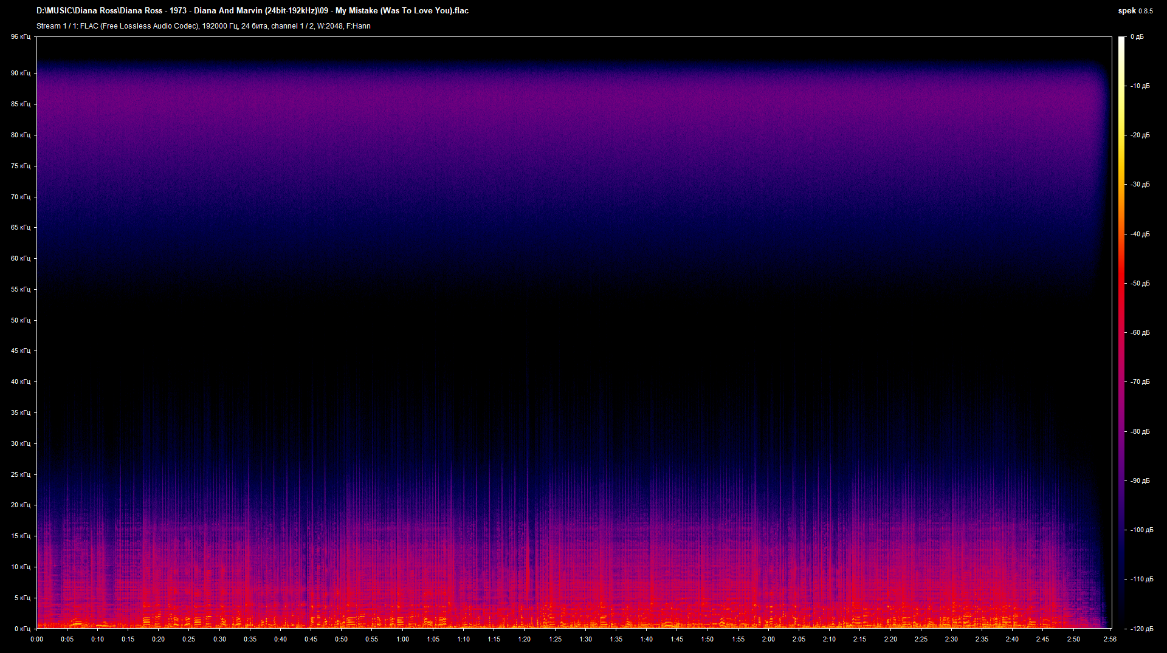
Task: Click the 0 дБ label on the legend
Action: (x=1138, y=36)
